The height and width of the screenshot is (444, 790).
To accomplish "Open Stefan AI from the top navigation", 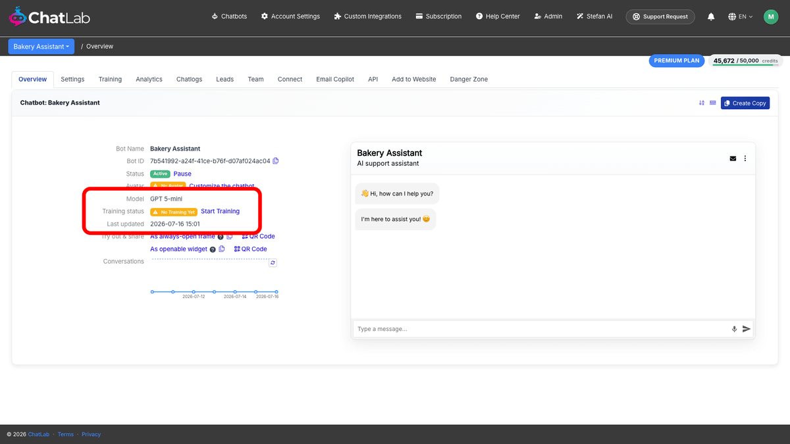I will tap(594, 16).
